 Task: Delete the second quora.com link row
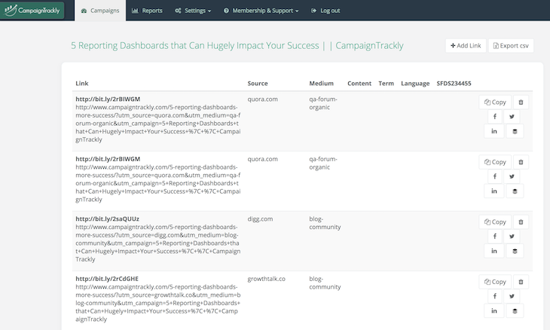pyautogui.click(x=521, y=162)
